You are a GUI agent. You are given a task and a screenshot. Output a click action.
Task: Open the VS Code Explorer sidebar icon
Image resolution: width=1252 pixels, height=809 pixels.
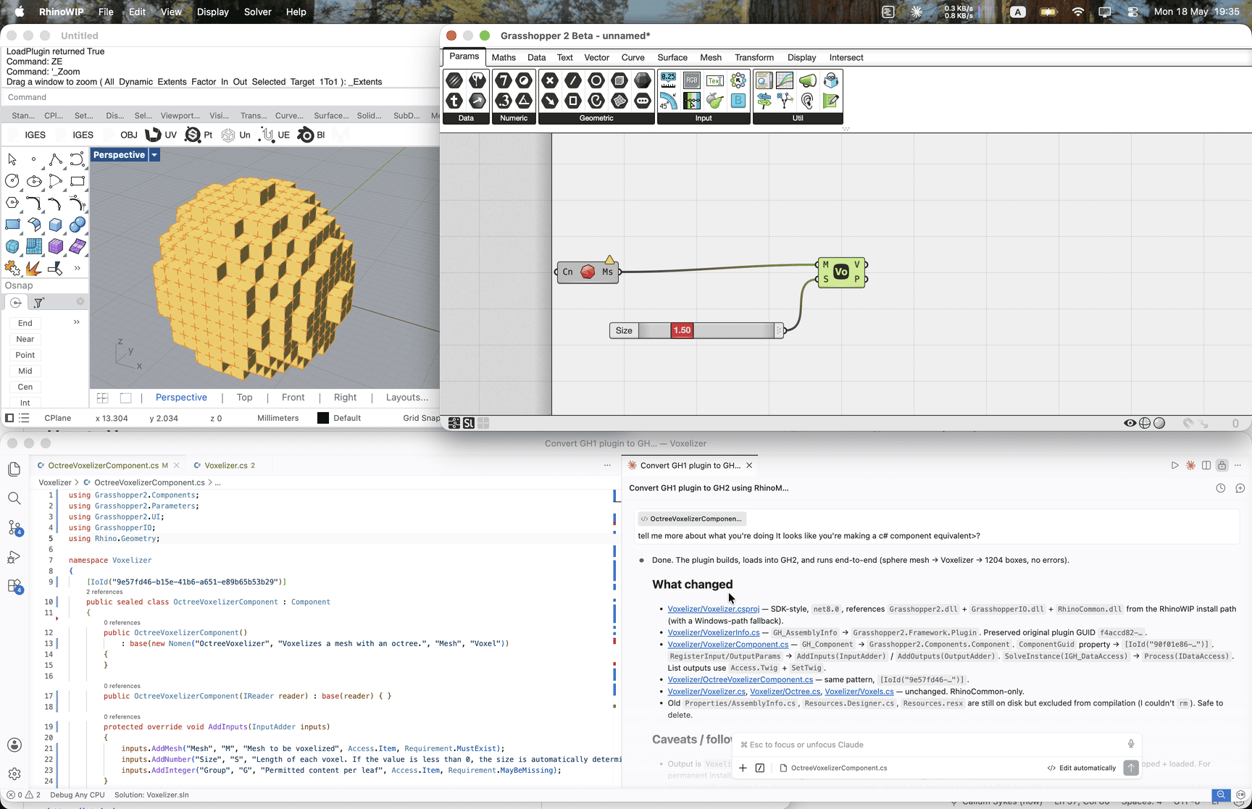coord(14,469)
